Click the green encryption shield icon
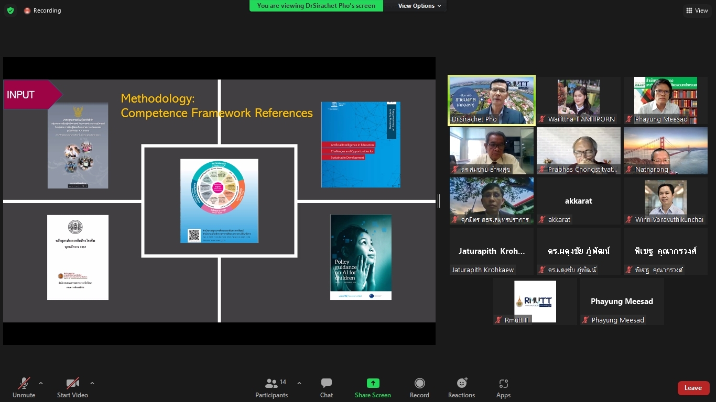The width and height of the screenshot is (716, 402). (10, 10)
